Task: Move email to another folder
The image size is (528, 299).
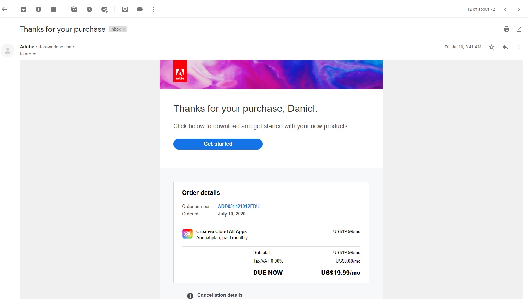Action: point(125,9)
